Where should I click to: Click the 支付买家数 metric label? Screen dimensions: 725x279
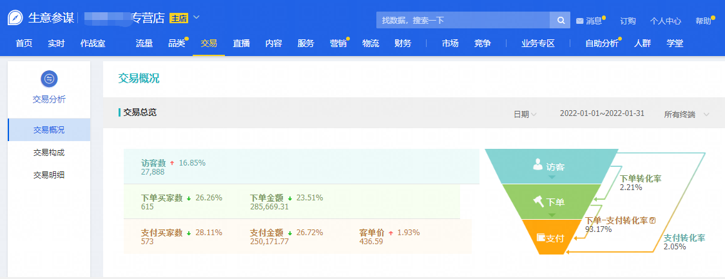(162, 233)
